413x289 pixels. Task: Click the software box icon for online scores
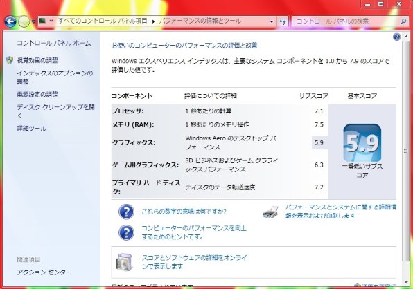(x=124, y=262)
